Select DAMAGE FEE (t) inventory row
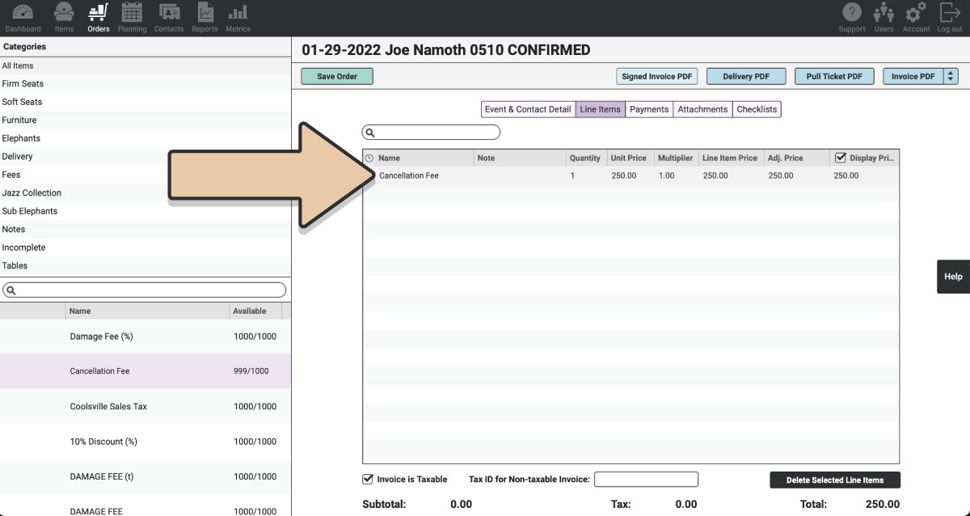Image resolution: width=970 pixels, height=516 pixels. click(x=145, y=476)
